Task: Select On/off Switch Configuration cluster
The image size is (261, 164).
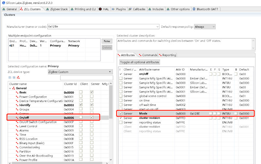Action: [x=38, y=122]
